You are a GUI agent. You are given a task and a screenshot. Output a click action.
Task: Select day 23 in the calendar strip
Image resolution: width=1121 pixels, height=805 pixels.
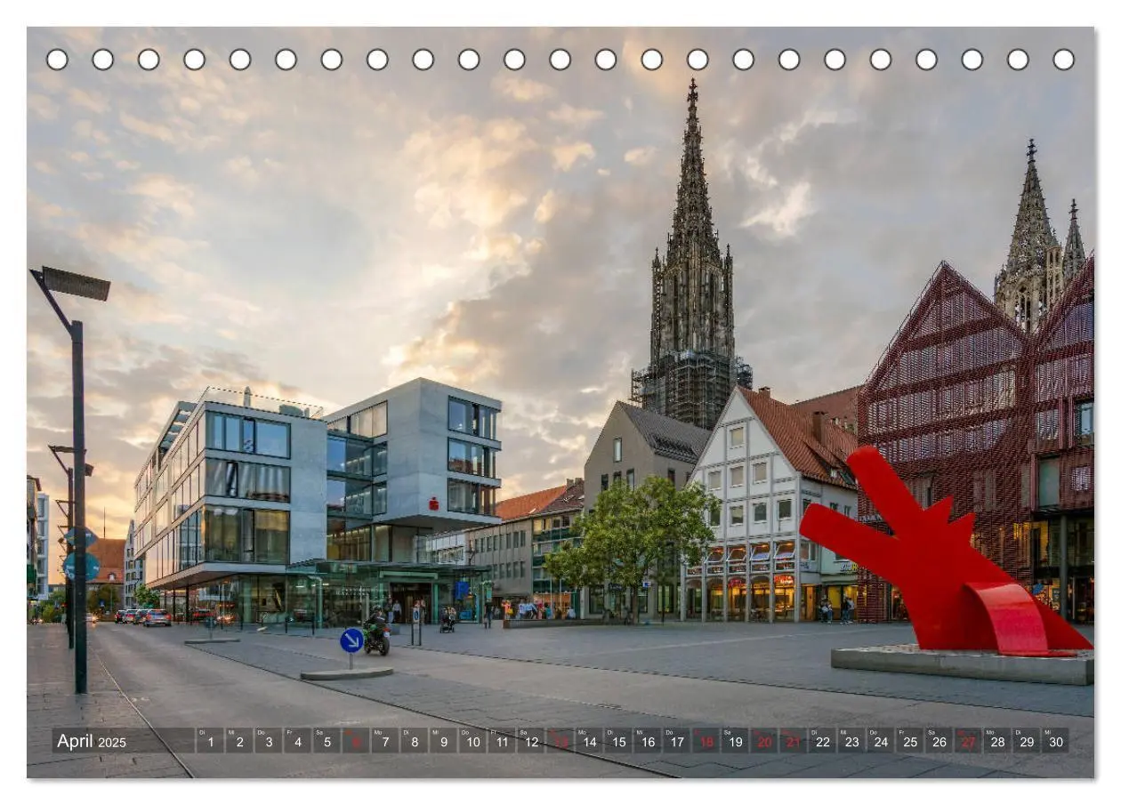851,741
